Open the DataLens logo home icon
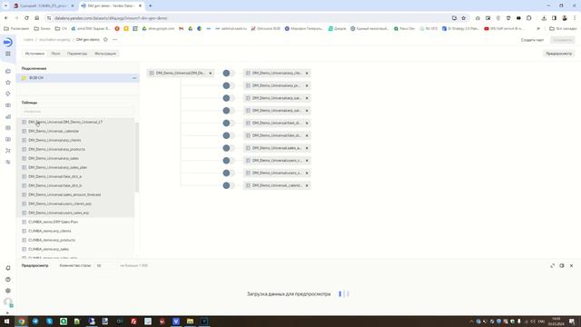The height and width of the screenshot is (327, 581). point(8,43)
